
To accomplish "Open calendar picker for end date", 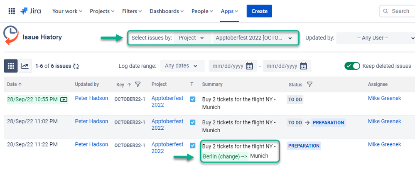I will pos(303,66).
